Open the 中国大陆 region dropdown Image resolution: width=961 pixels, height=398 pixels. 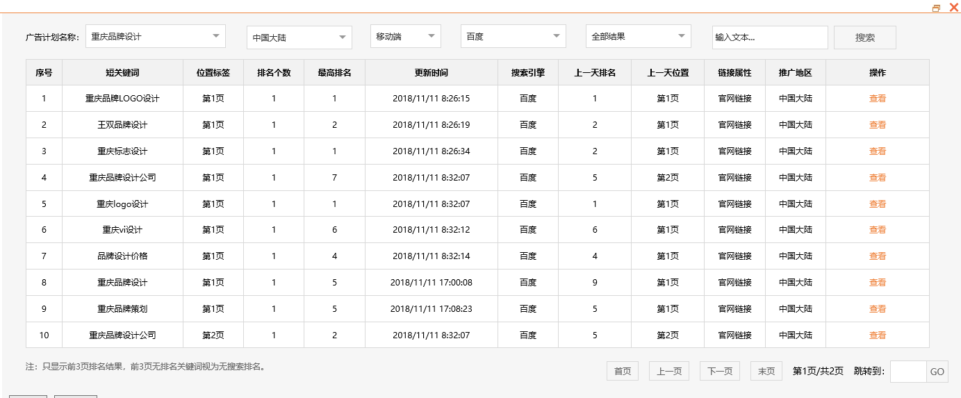coord(299,38)
